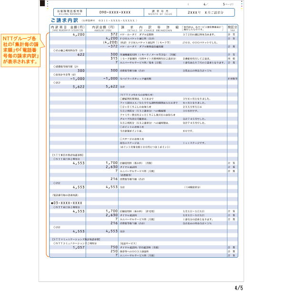Image resolution: width=285 pixels, height=291 pixels.
Task: Click "[電話サービス]" label
Action: [128, 243]
